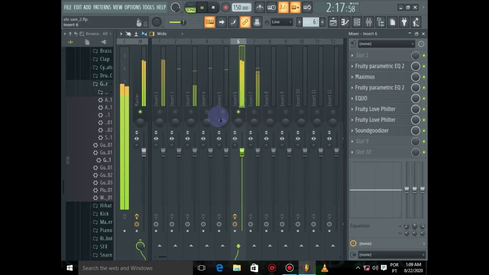Adjust the Soundgoodizer mix level knob
The height and width of the screenshot is (275, 489).
(x=415, y=131)
